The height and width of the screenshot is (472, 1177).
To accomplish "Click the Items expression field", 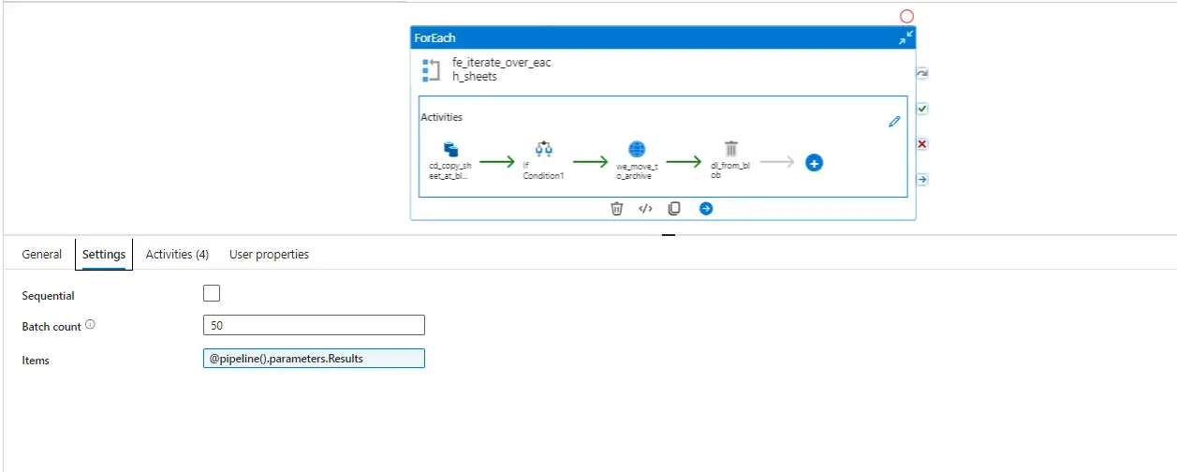I will pyautogui.click(x=314, y=358).
